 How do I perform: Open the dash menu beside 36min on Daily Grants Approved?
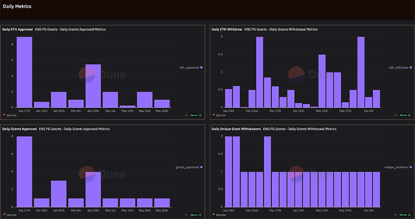click(x=186, y=215)
